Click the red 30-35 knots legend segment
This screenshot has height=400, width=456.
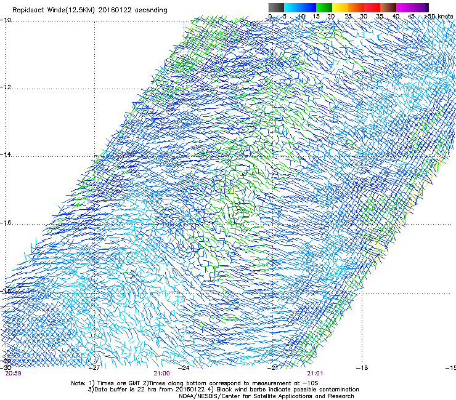tap(372, 7)
